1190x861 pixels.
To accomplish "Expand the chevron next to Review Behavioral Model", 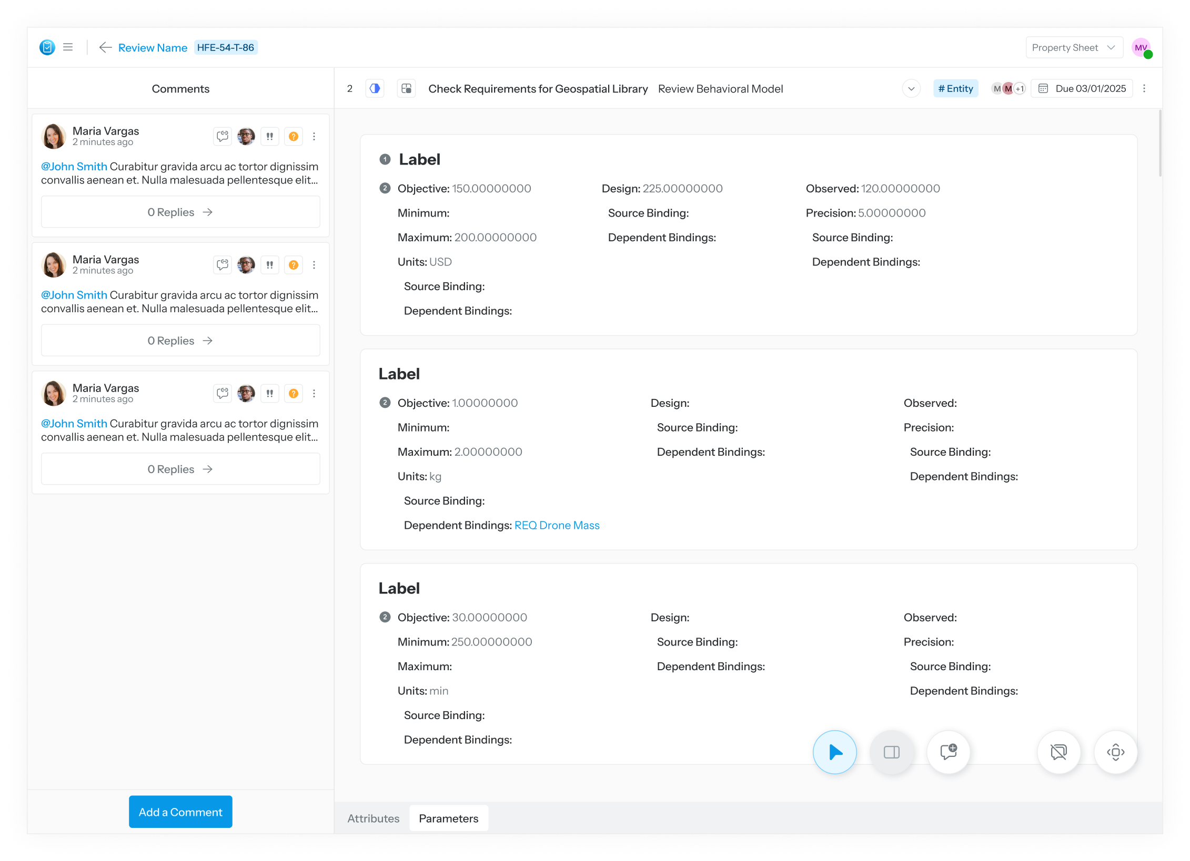I will click(911, 89).
